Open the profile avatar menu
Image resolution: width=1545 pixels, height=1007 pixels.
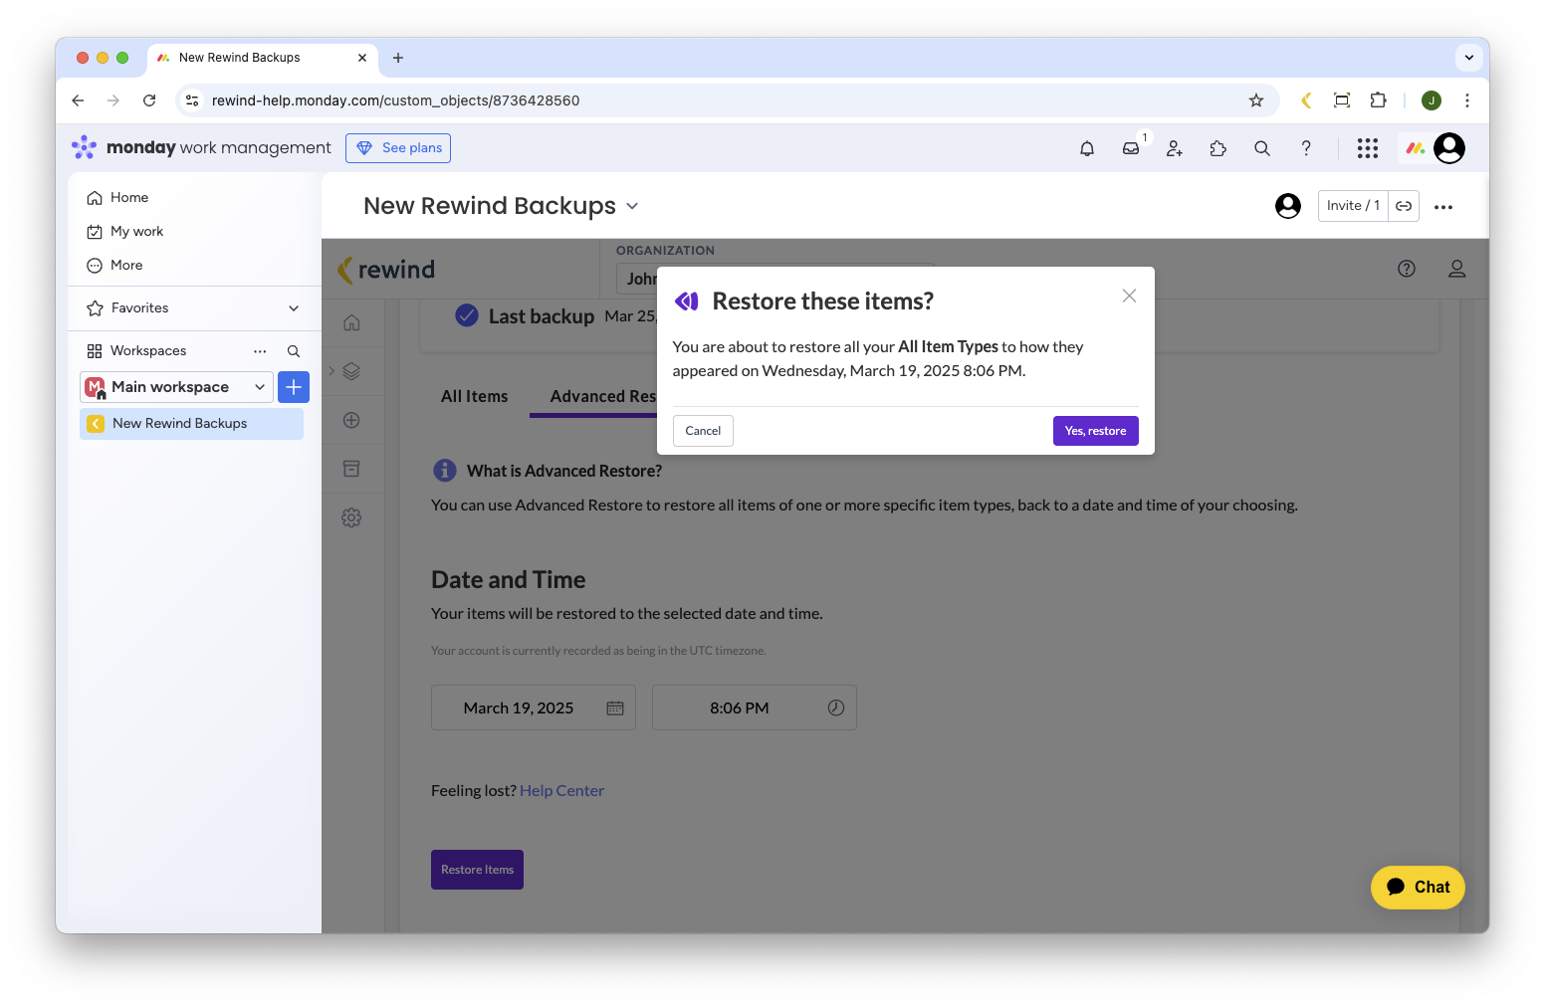[x=1449, y=148]
